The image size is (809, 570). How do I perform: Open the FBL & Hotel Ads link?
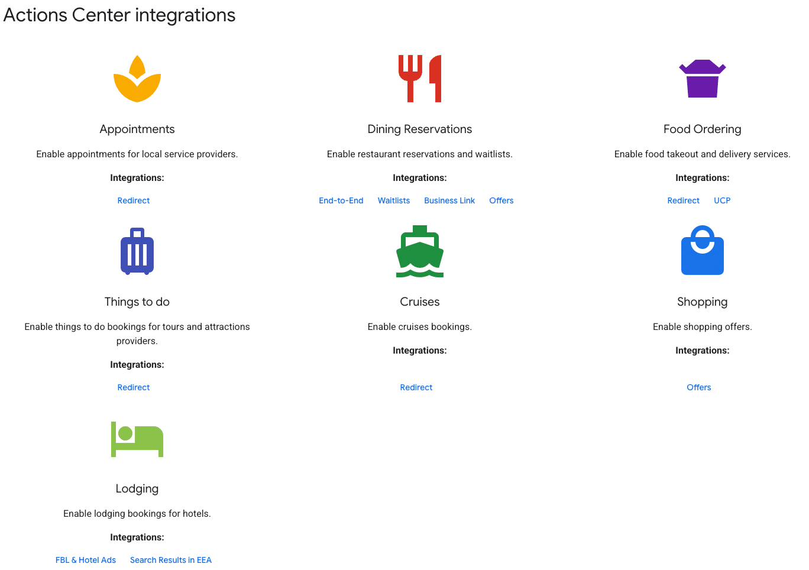pos(86,560)
